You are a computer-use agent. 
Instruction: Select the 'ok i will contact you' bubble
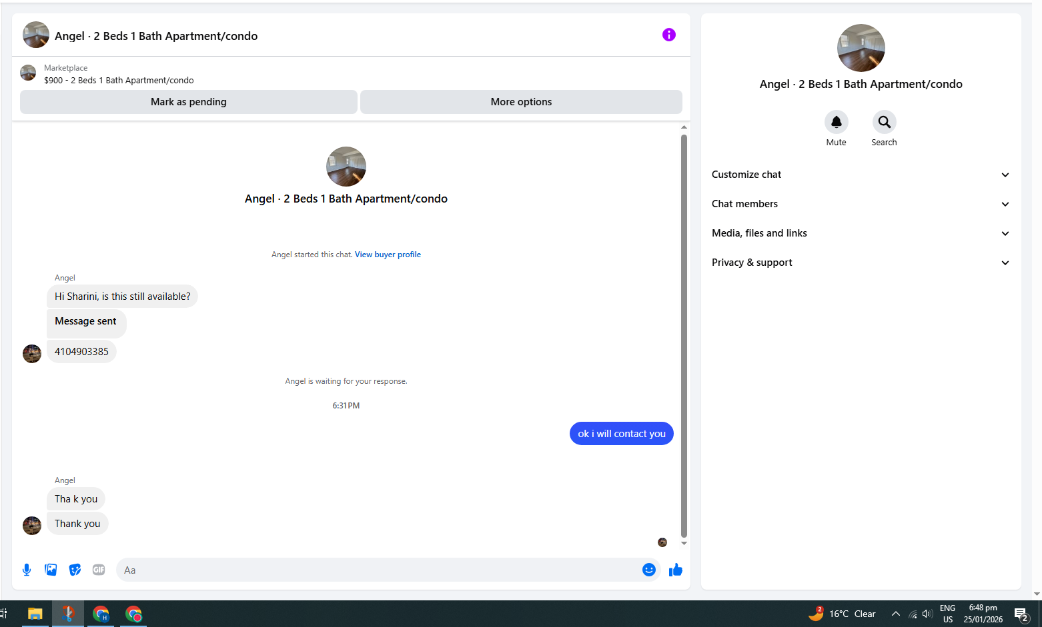[622, 434]
